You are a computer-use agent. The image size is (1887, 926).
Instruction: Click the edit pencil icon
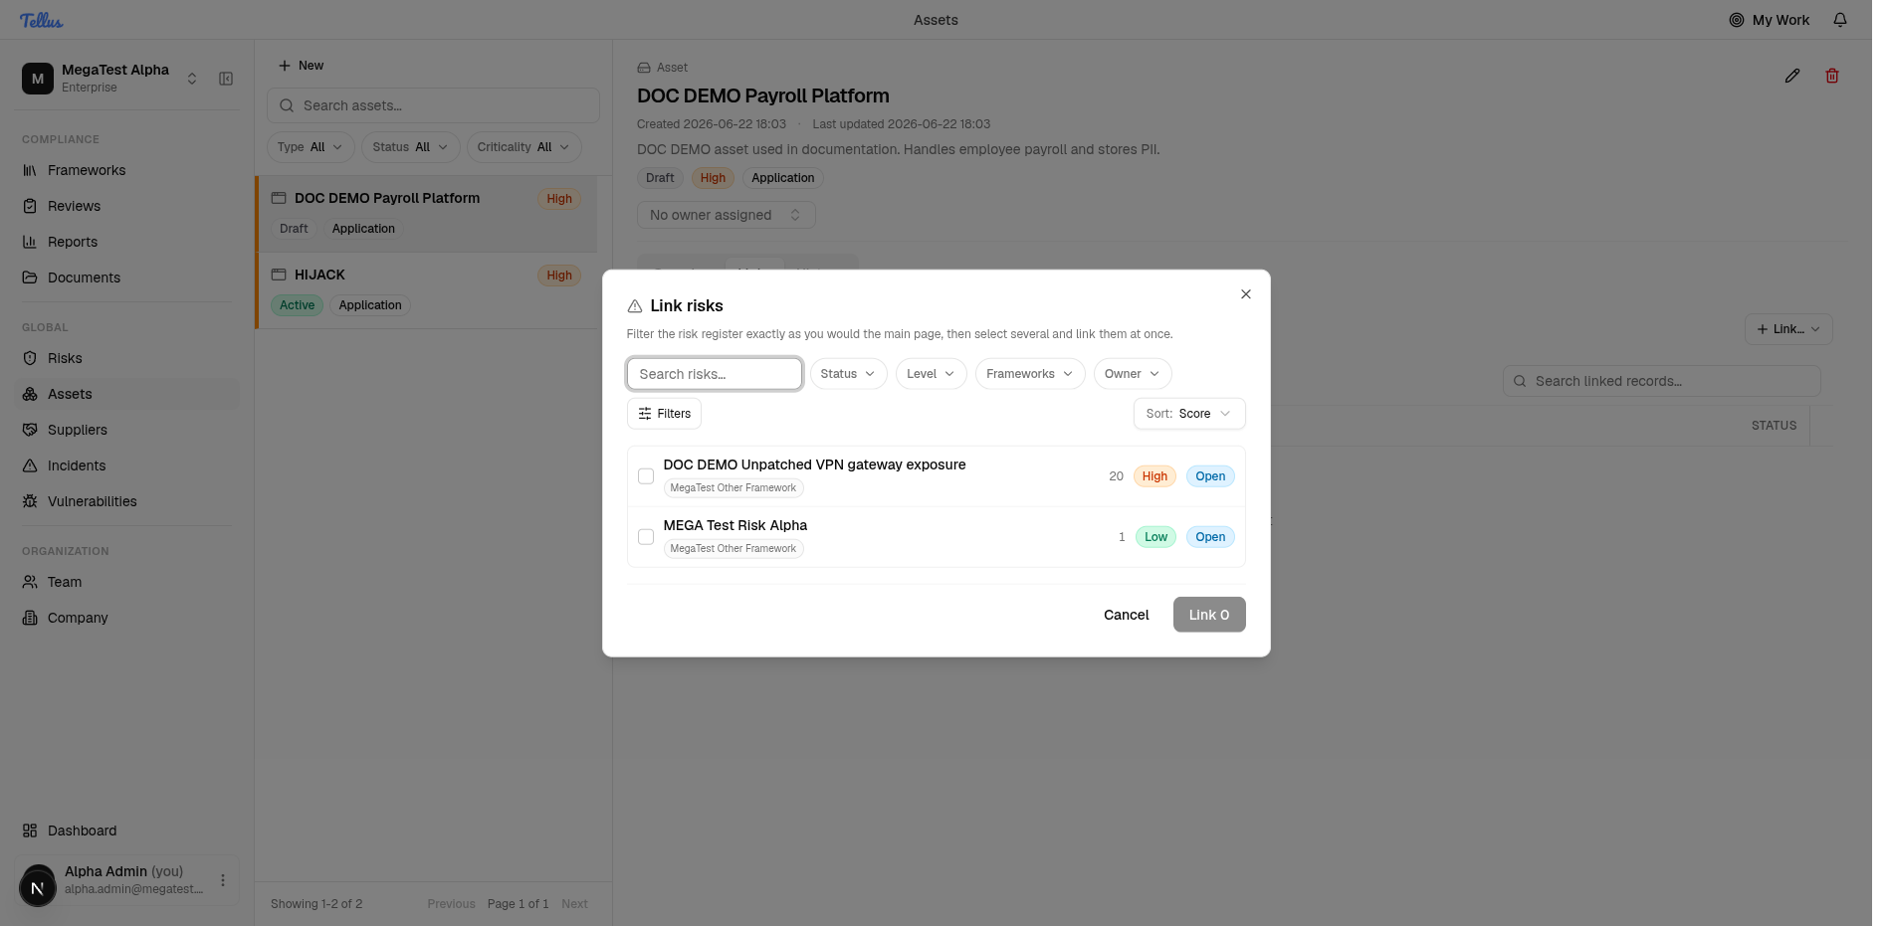pos(1792,76)
